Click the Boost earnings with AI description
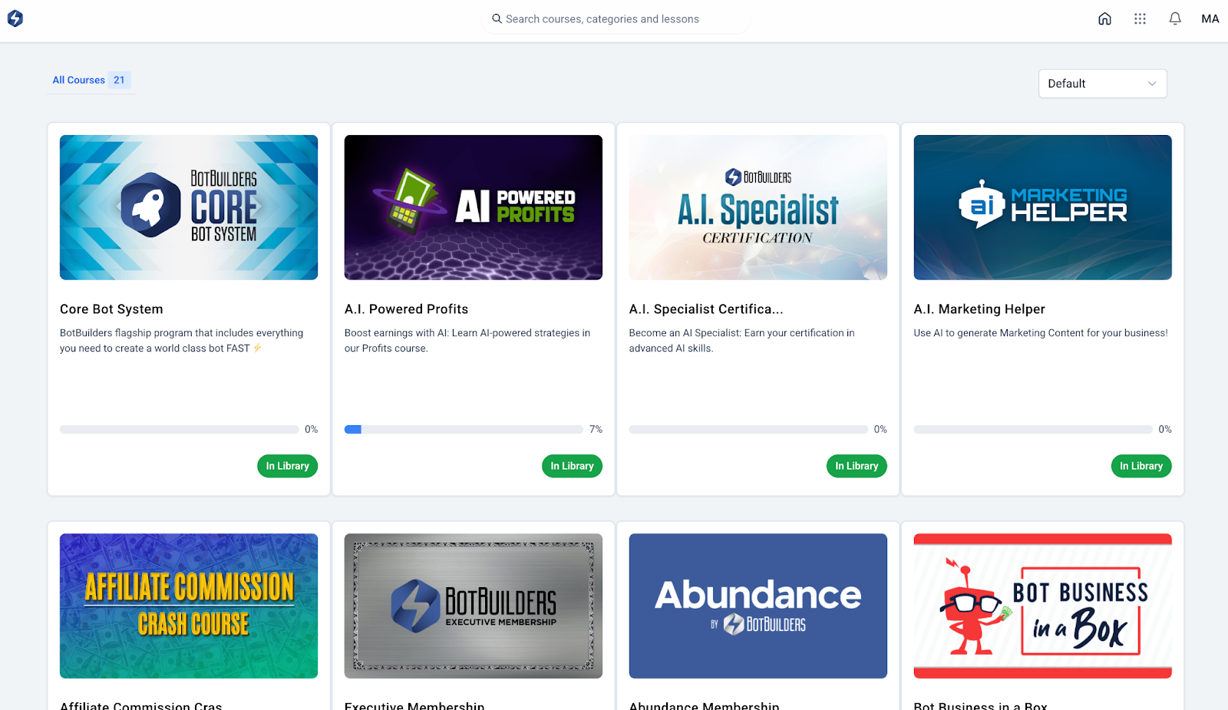The width and height of the screenshot is (1228, 710). pyautogui.click(x=467, y=340)
